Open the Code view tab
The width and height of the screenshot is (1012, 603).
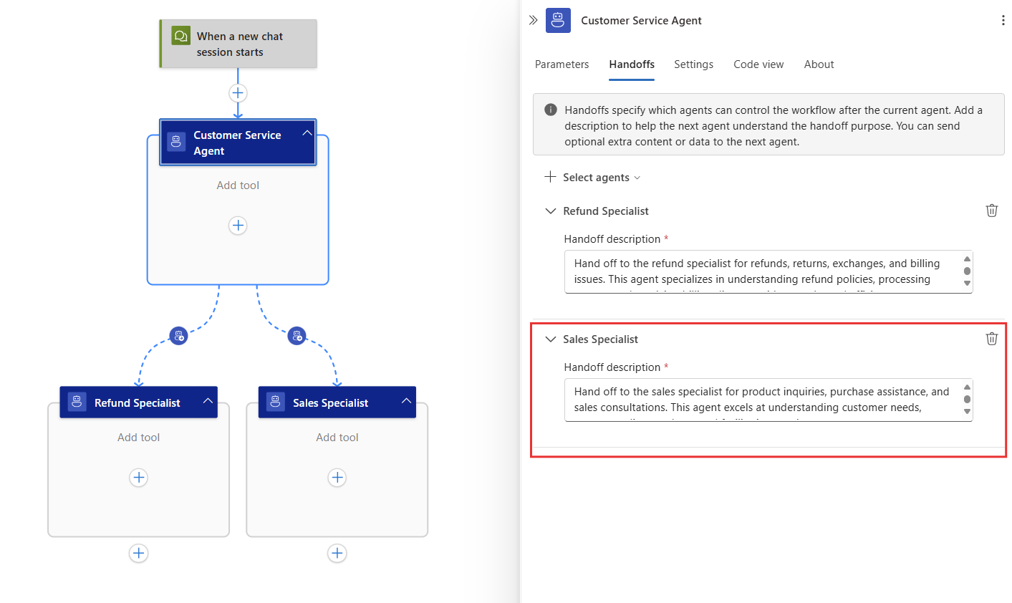(758, 64)
